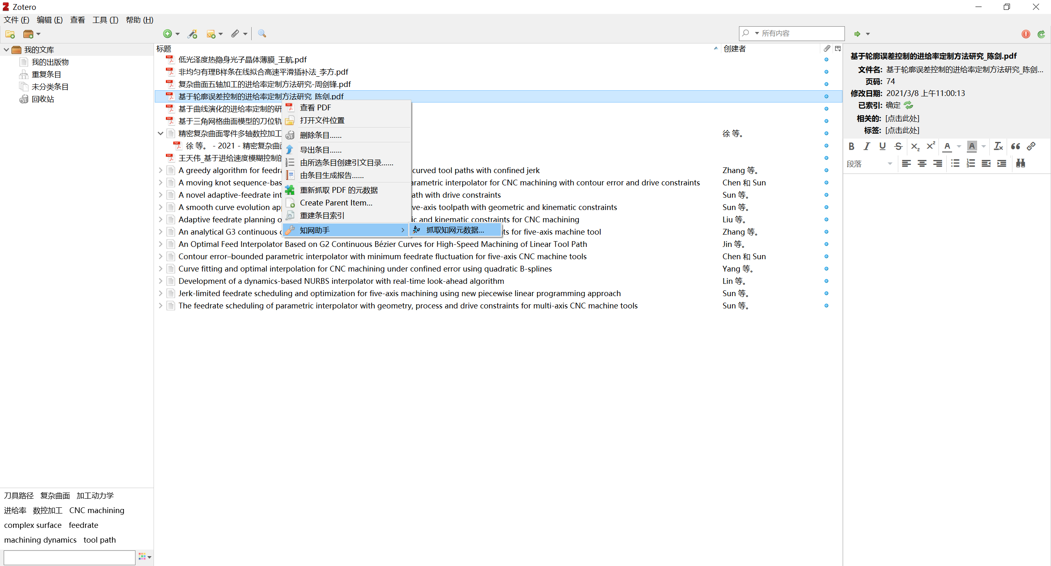This screenshot has width=1051, height=566.
Task: Create a new collection with the folder icon
Action: 10,34
